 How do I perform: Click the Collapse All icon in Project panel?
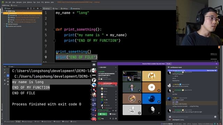34,8
